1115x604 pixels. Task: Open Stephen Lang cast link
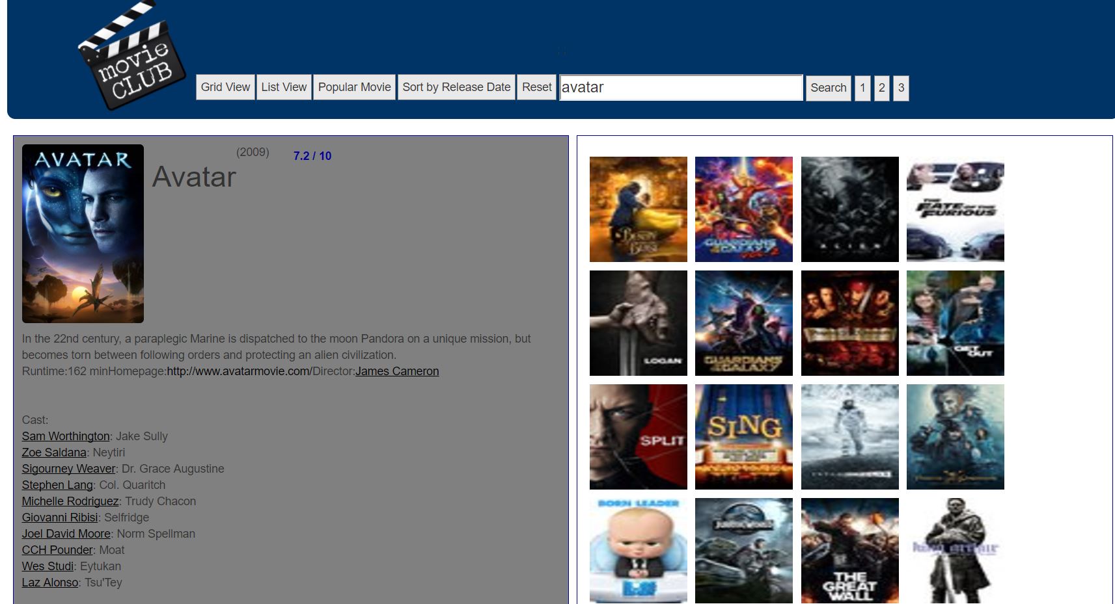click(x=57, y=485)
